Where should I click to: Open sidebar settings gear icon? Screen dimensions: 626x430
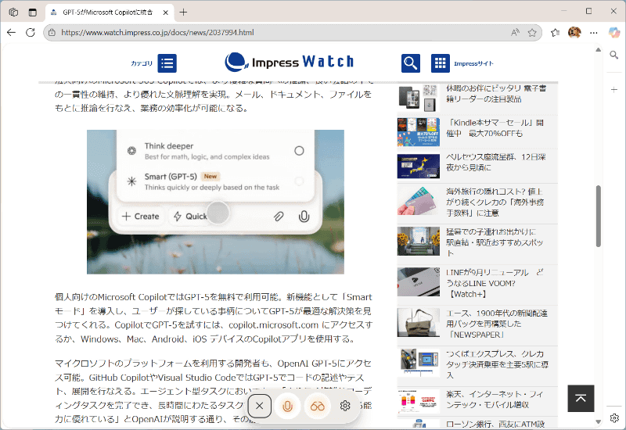point(614,417)
